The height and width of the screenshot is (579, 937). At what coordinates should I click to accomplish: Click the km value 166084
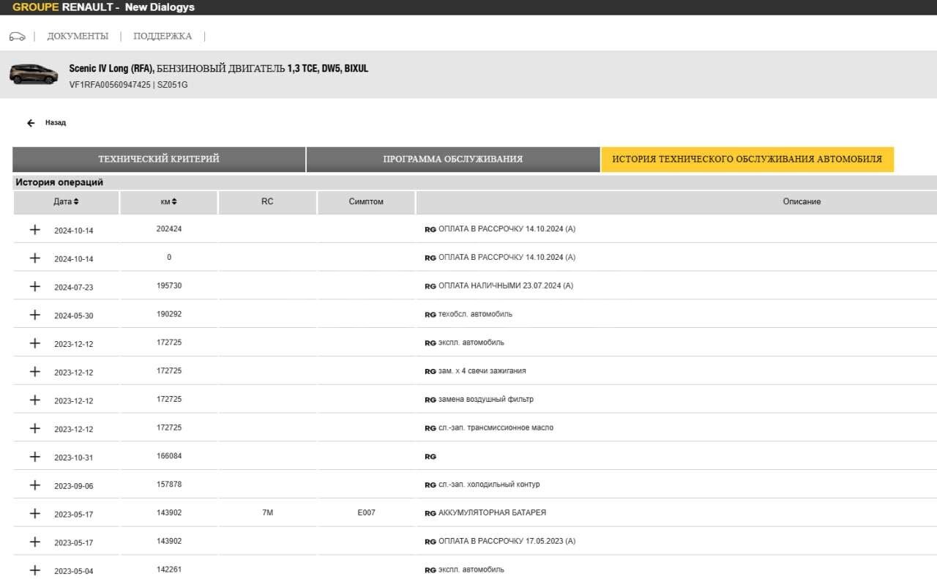pyautogui.click(x=169, y=456)
